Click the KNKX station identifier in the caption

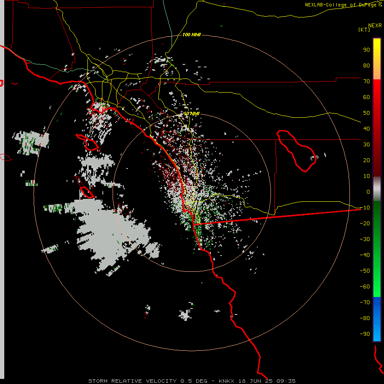point(226,381)
